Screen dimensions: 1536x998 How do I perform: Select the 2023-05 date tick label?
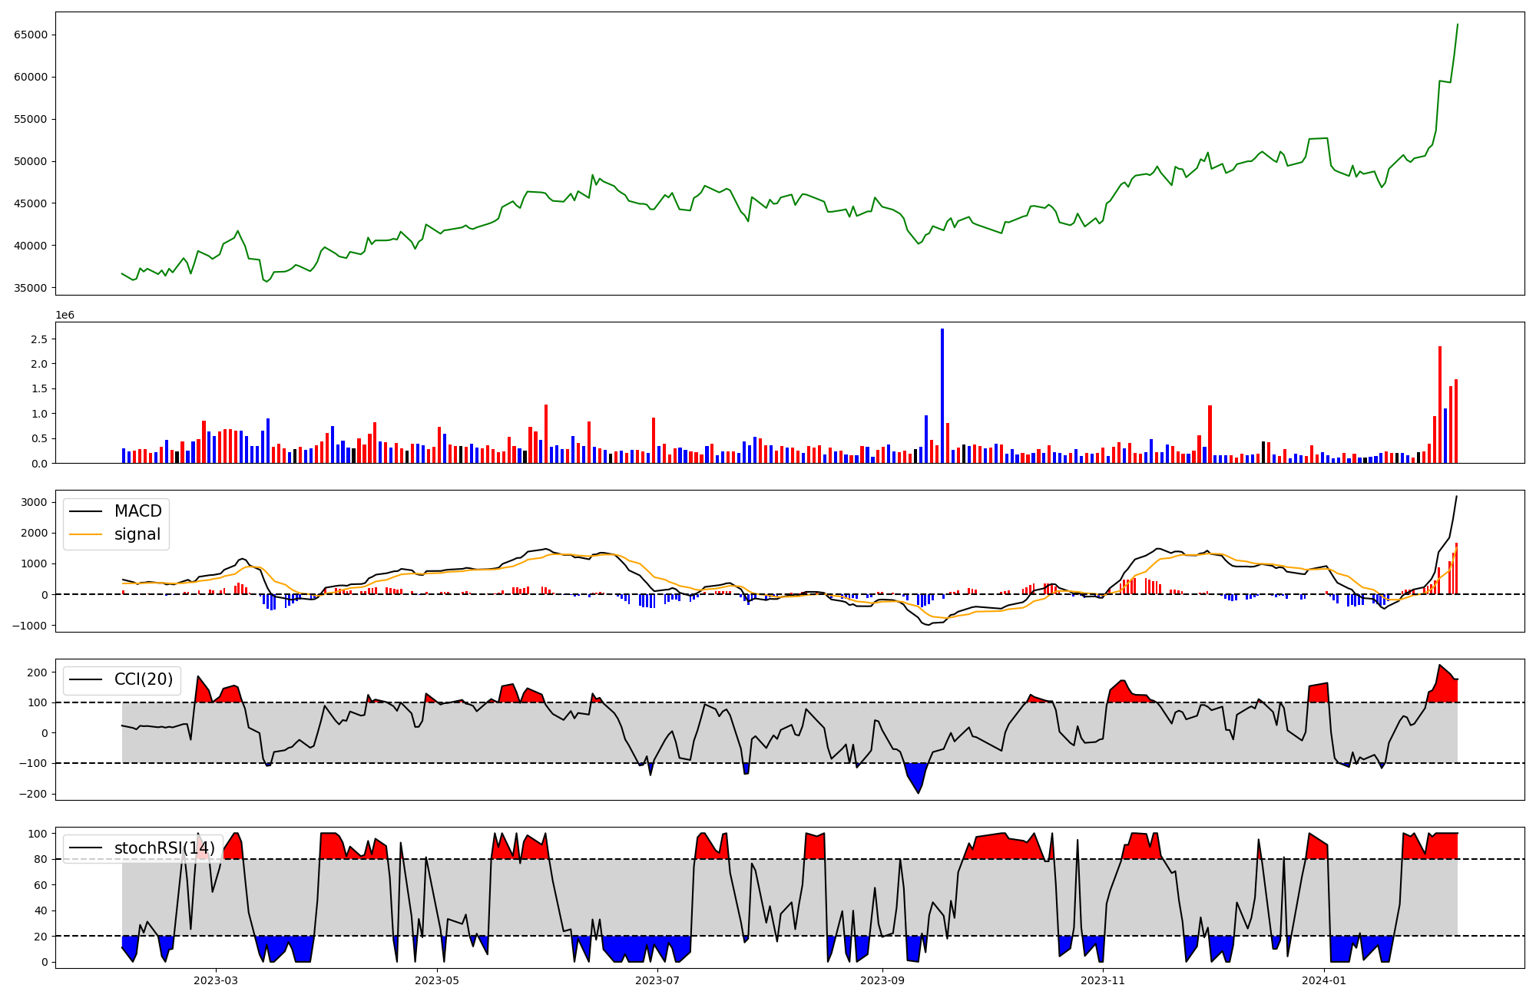pos(437,980)
